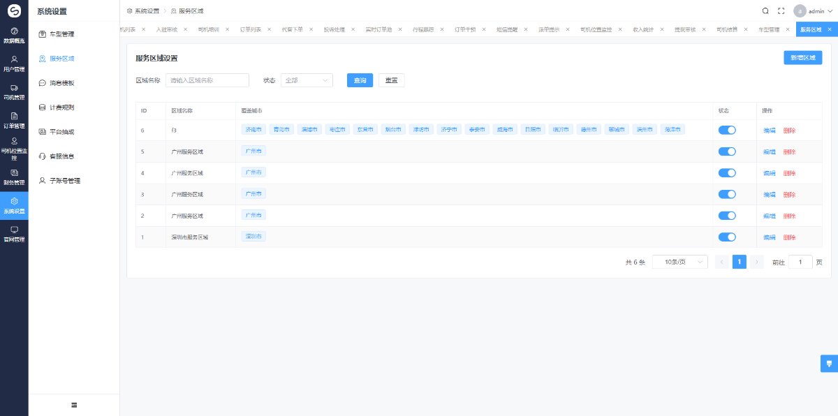This screenshot has height=416, width=838.
Task: Open 子账号管理 in the settings submenu
Action: click(x=74, y=181)
